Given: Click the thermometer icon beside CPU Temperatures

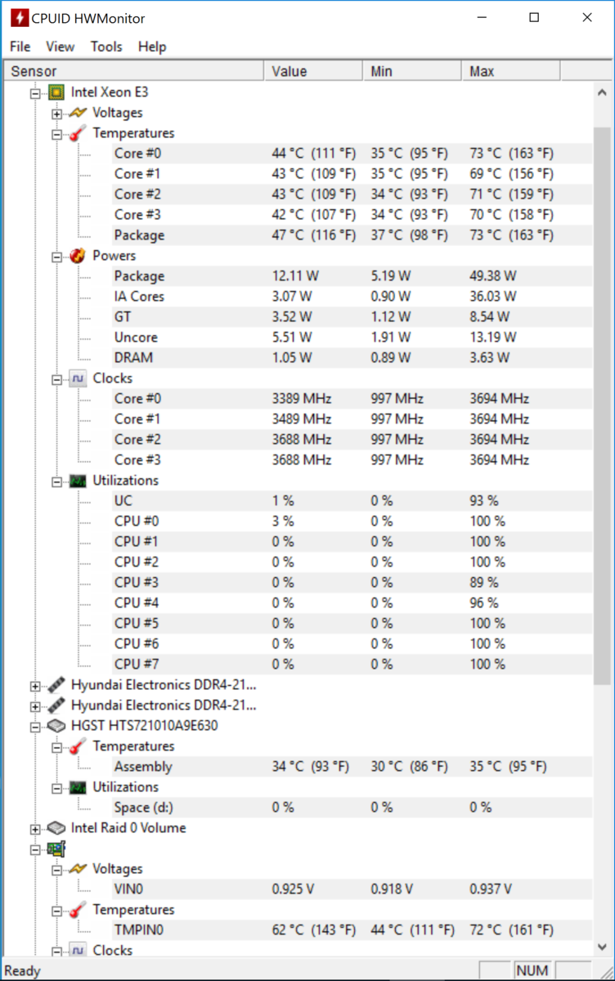Looking at the screenshot, I should point(78,132).
